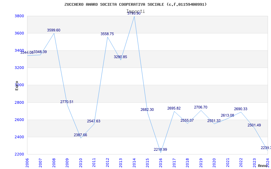Click data label 2387.66 for 2010
The image size is (271, 169).
[80, 135]
